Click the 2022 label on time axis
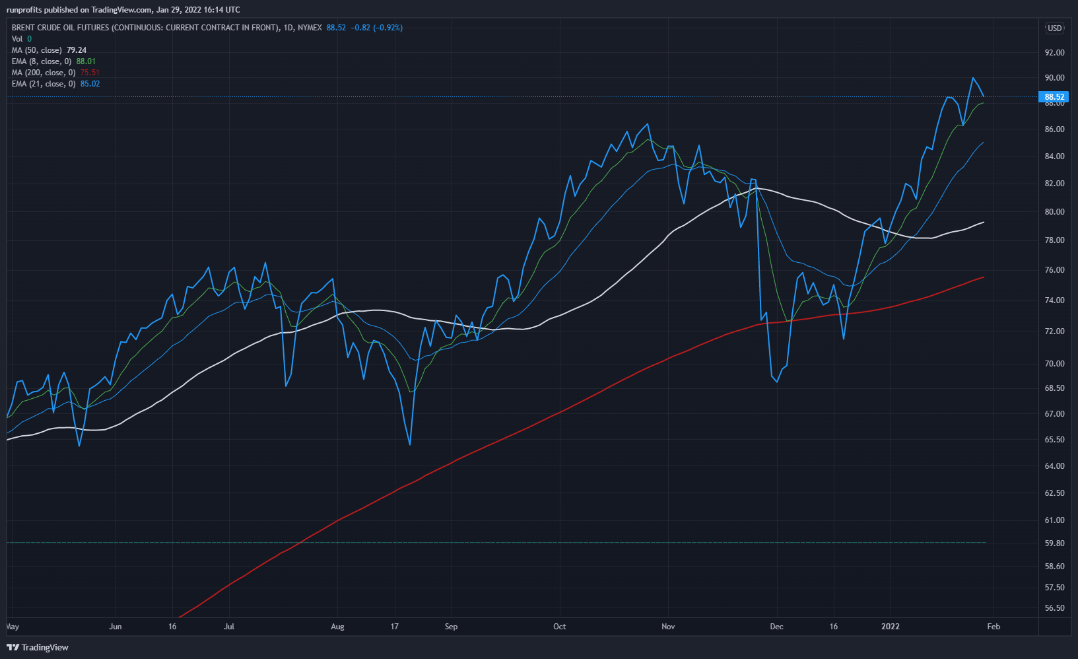 click(891, 627)
